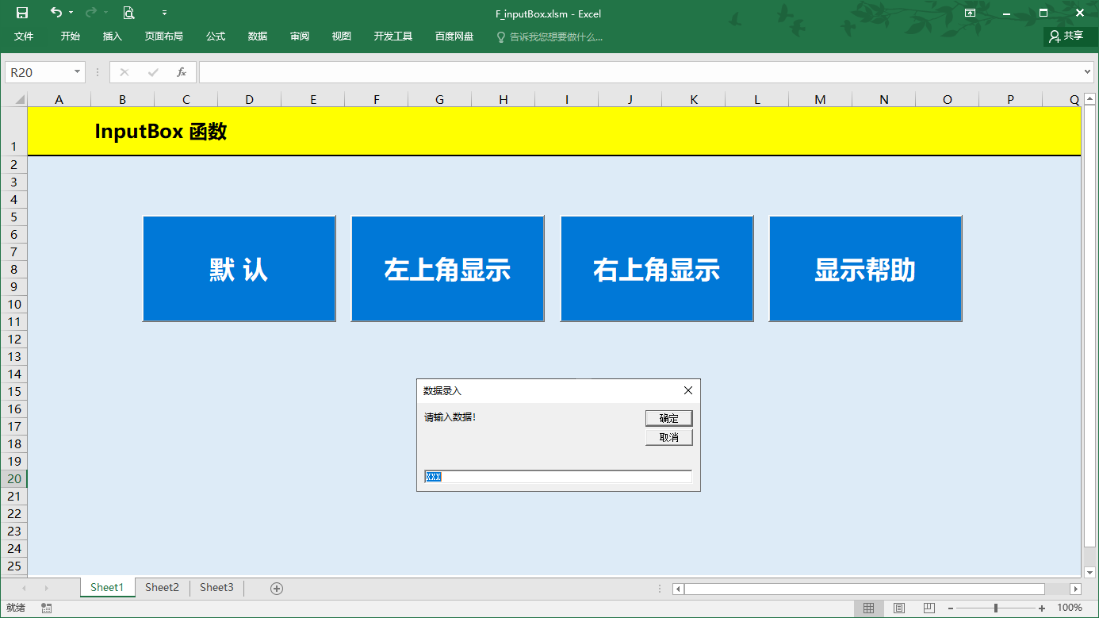Image resolution: width=1099 pixels, height=618 pixels.
Task: Open the Name Box dropdown arrow
Action: 78,71
